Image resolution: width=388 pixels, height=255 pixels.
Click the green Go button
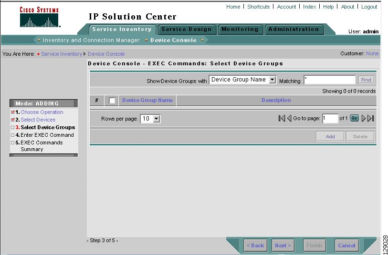[x=354, y=118]
